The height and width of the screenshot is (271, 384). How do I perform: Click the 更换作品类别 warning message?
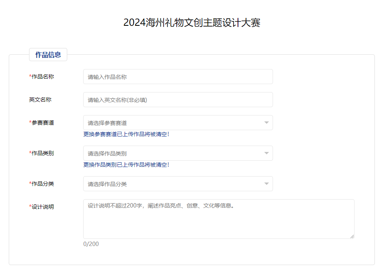tap(126, 165)
